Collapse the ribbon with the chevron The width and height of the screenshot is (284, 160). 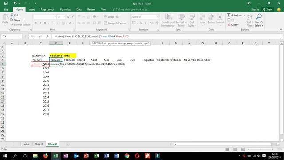[x=281, y=30]
